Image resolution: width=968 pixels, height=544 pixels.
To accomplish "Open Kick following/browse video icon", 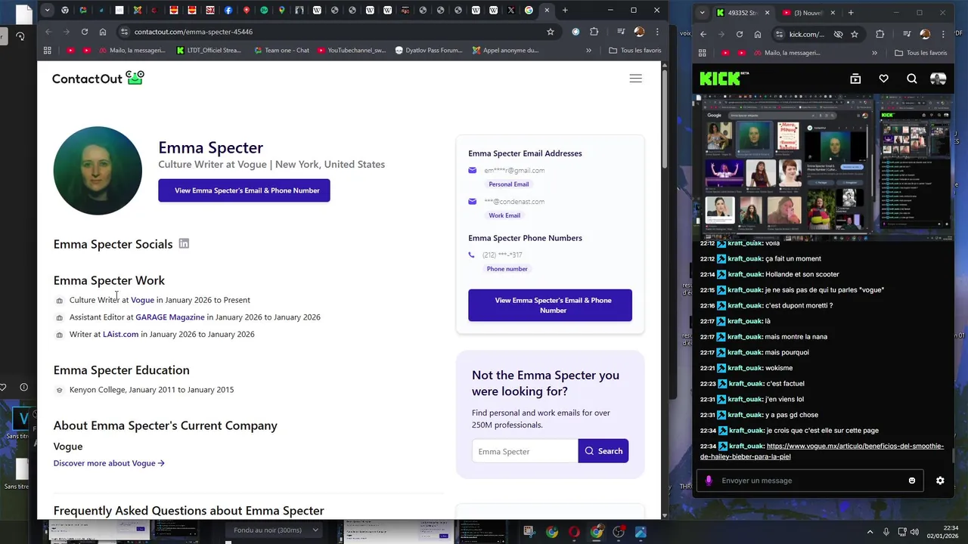I will pos(855,79).
